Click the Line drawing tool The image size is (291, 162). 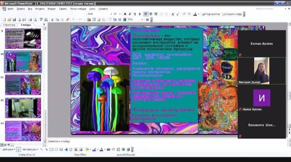pos(40,150)
